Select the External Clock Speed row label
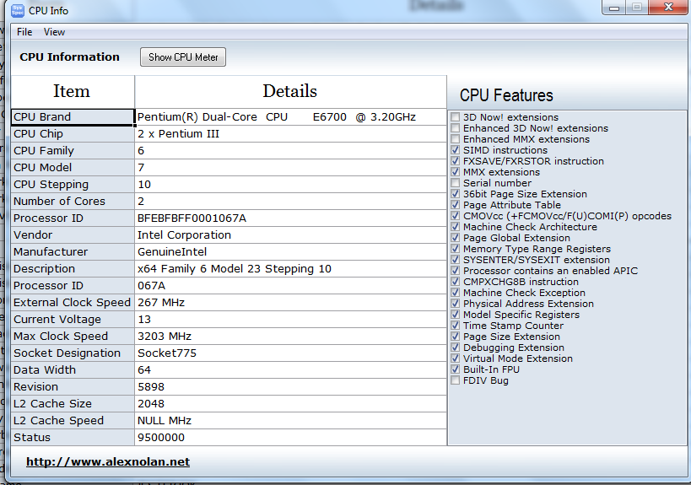 (x=73, y=303)
